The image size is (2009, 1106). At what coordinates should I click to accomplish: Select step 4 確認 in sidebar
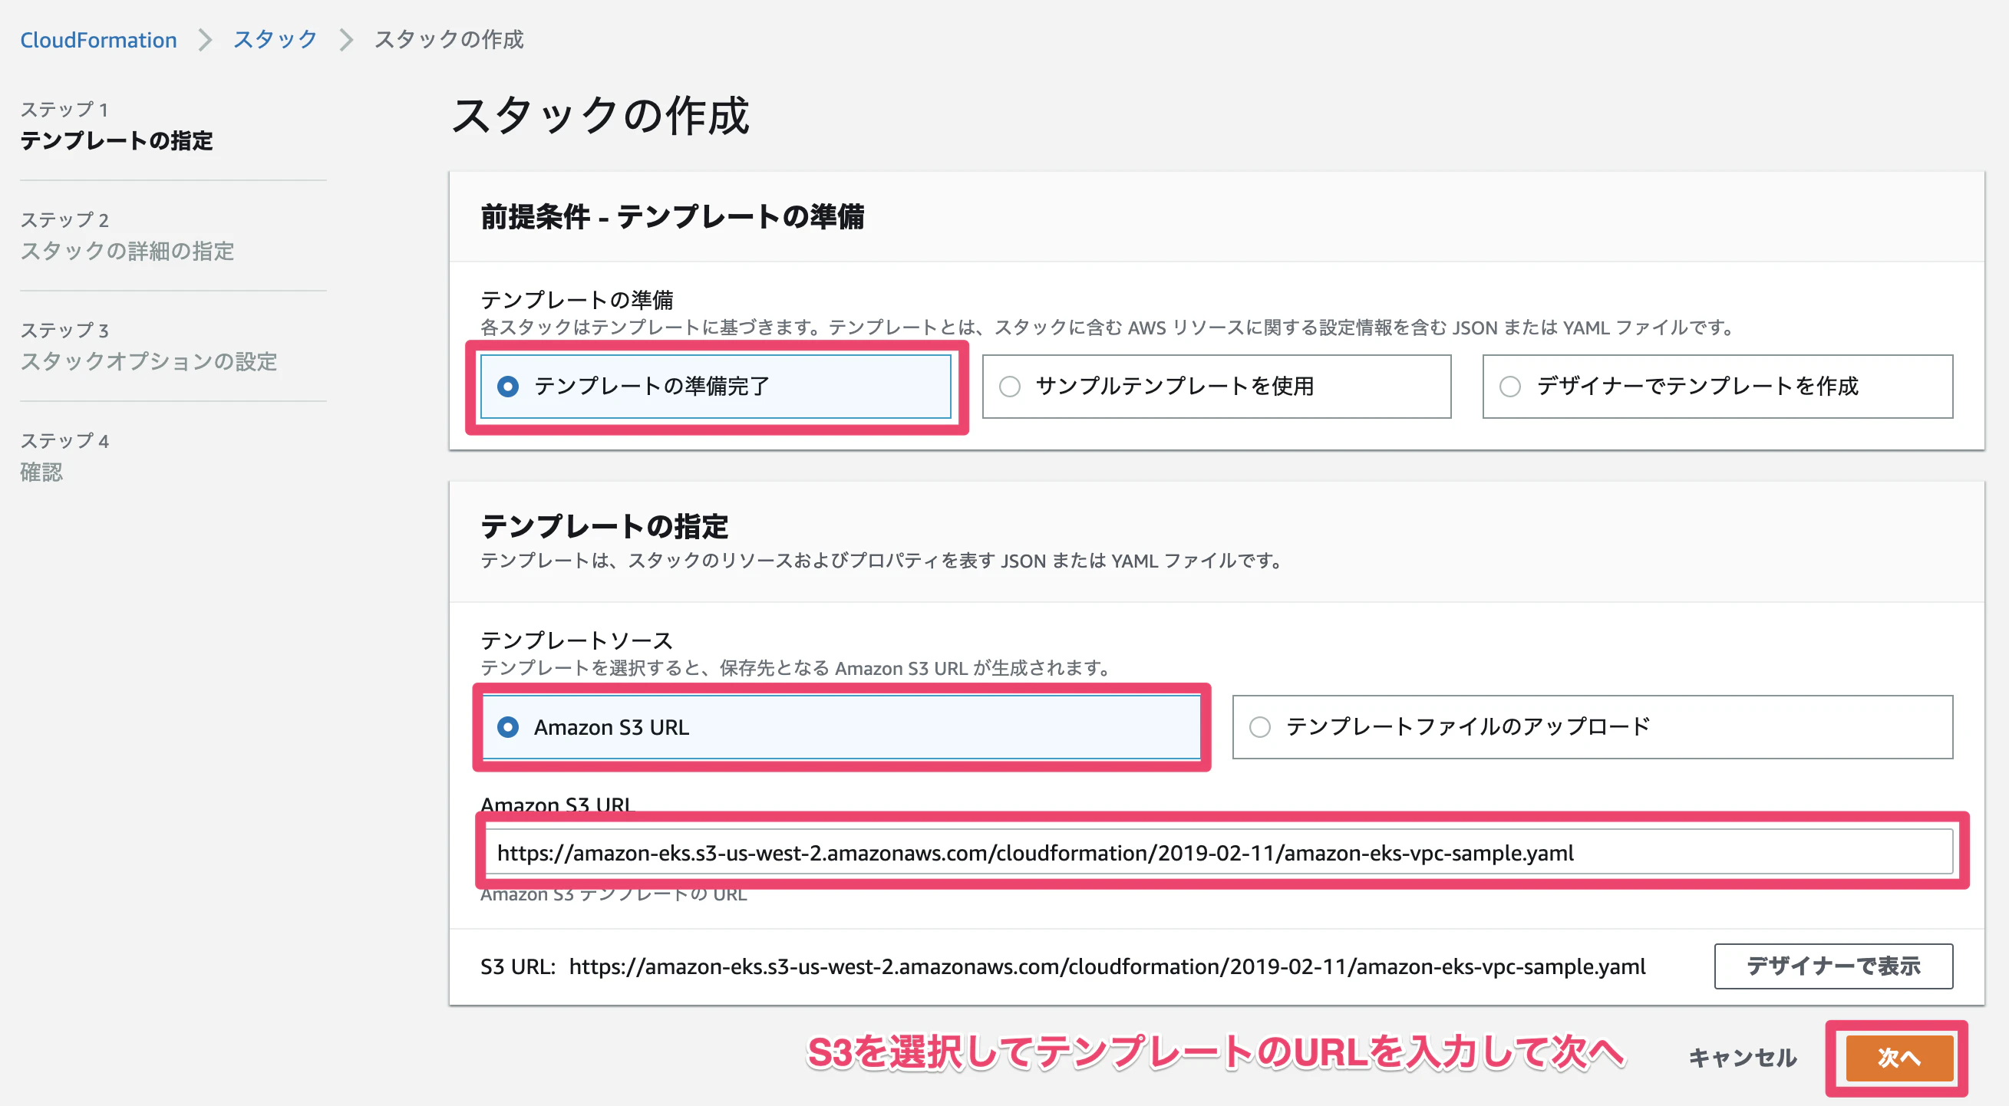tap(41, 472)
